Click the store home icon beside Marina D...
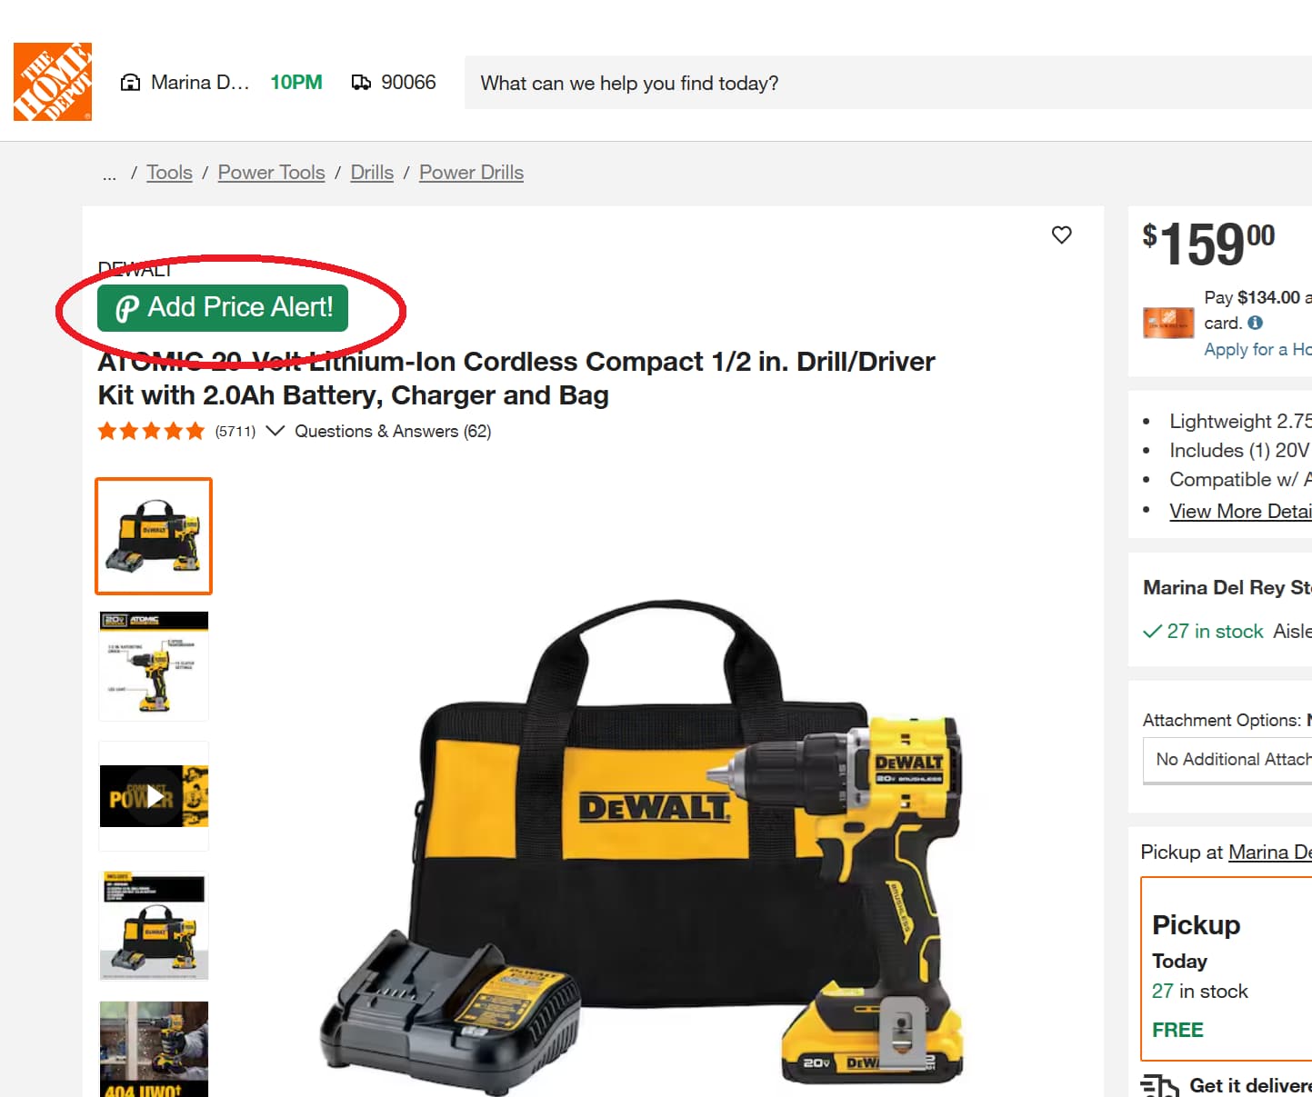This screenshot has width=1312, height=1097. point(130,82)
